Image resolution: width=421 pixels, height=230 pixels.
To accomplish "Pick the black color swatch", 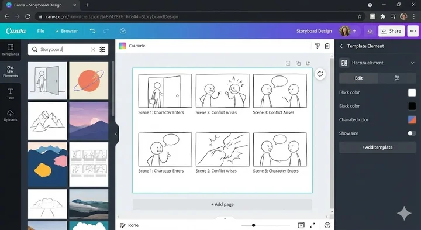I will (412, 106).
